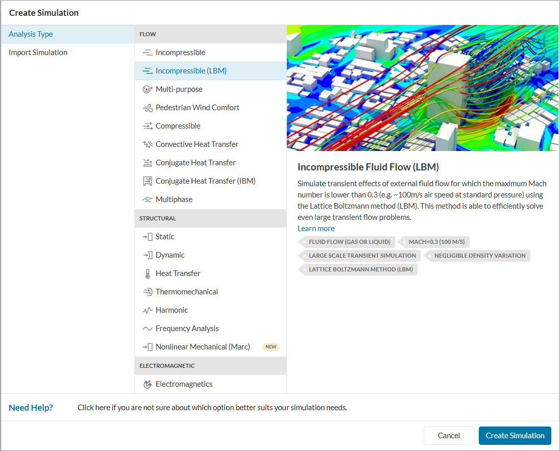Select Incompressible analysis type
Screen dimensions: 560x451
click(180, 53)
